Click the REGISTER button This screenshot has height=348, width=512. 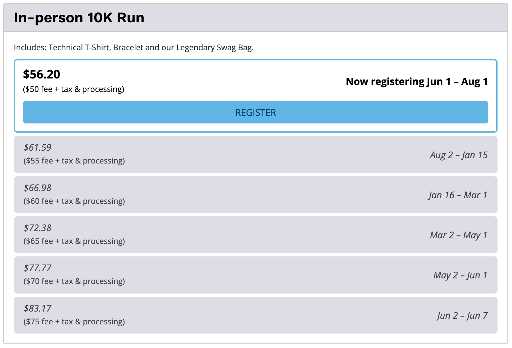click(x=255, y=113)
